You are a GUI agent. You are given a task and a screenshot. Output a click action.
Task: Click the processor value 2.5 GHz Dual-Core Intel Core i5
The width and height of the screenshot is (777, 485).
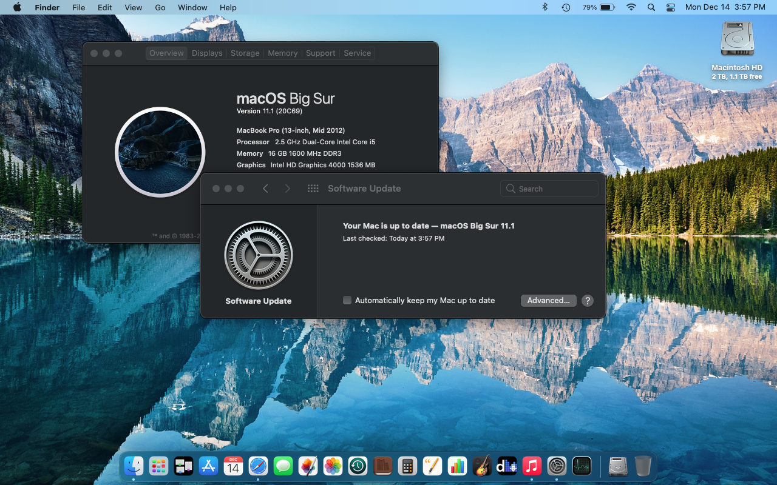pyautogui.click(x=325, y=142)
